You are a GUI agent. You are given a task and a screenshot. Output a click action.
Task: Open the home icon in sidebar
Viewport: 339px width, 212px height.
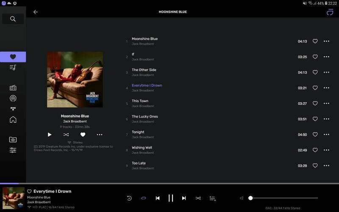(13, 120)
